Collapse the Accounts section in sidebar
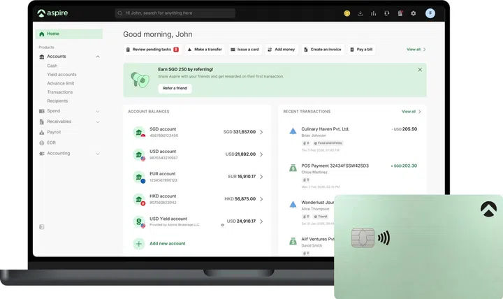The width and height of the screenshot is (503, 299). pyautogui.click(x=98, y=57)
